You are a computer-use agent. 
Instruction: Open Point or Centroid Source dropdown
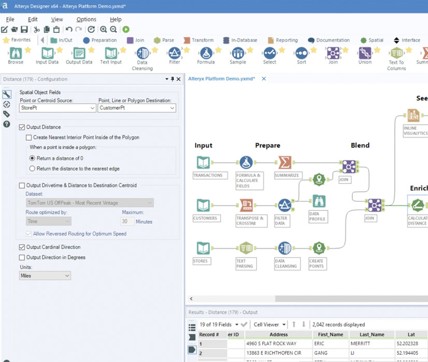coord(58,108)
